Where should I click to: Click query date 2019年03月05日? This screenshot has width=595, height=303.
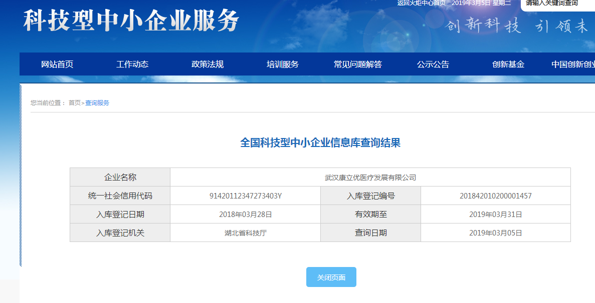tap(496, 233)
